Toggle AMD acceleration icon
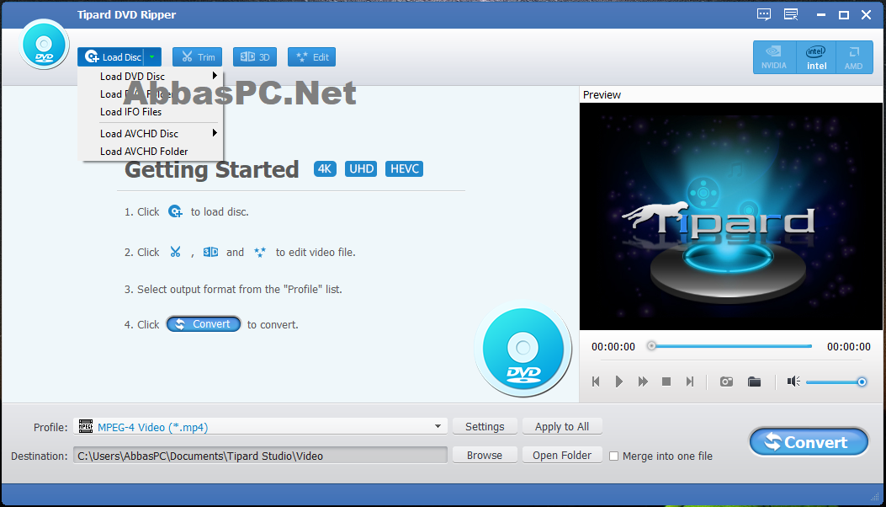This screenshot has height=507, width=886. (854, 57)
